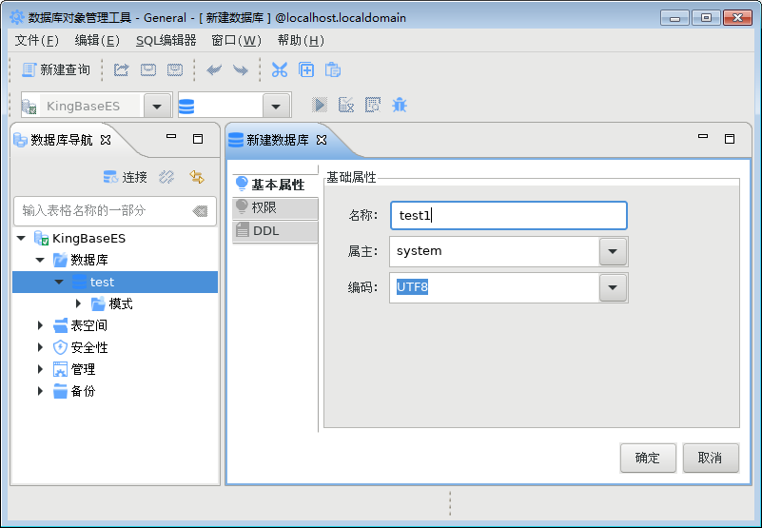
Task: Select 备份 in the navigator tree
Action: [83, 391]
